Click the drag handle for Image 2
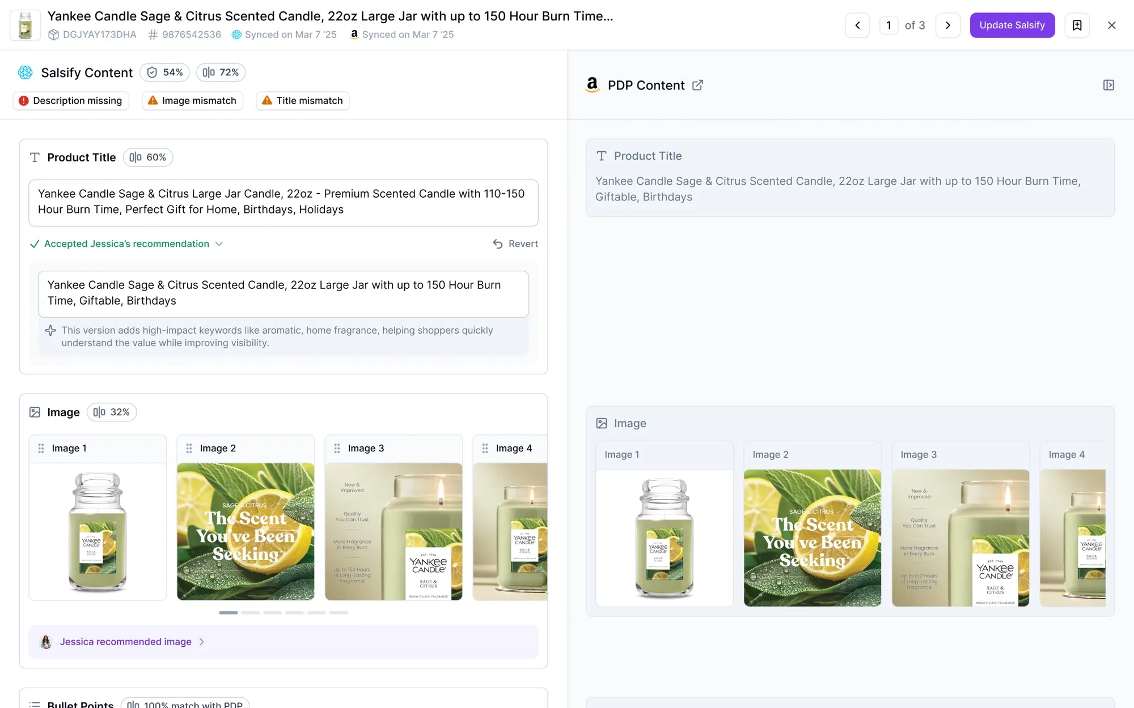The height and width of the screenshot is (708, 1134). [x=189, y=449]
